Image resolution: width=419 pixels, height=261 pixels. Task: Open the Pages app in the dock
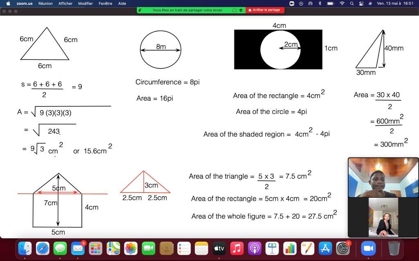307,248
